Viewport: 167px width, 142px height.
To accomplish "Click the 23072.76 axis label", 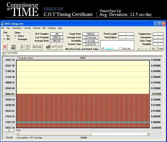I will (x=10, y=60).
